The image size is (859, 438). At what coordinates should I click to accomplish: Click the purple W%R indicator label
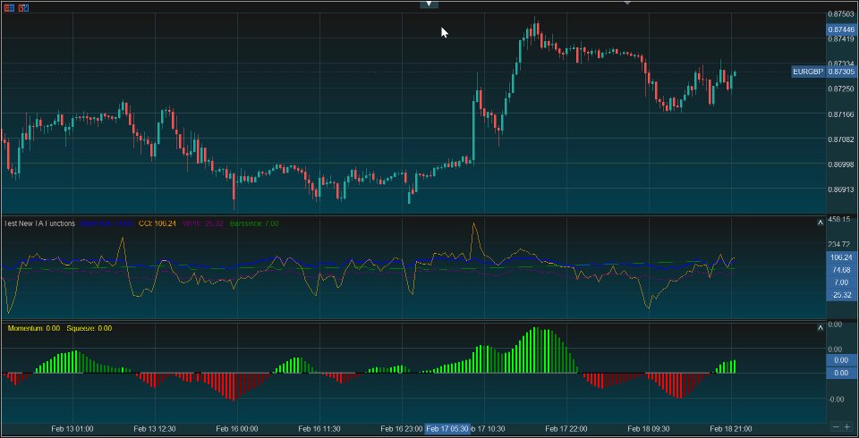203,223
